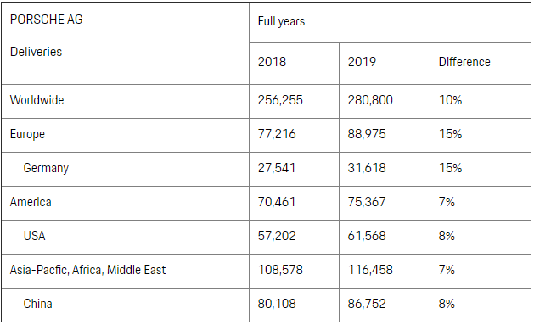Click the Worldwide 2018 value 256,255
This screenshot has height=325, width=534.
coord(280,100)
